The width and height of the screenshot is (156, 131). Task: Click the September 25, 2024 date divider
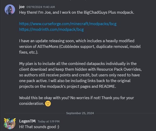coord(80,113)
